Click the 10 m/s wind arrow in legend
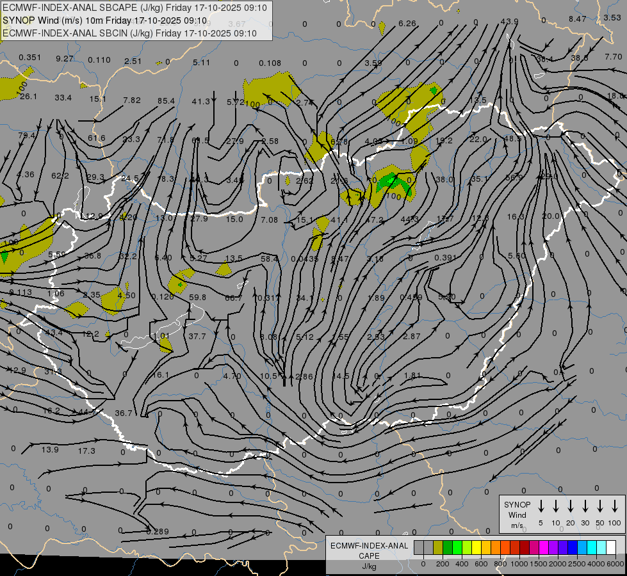 click(x=555, y=506)
